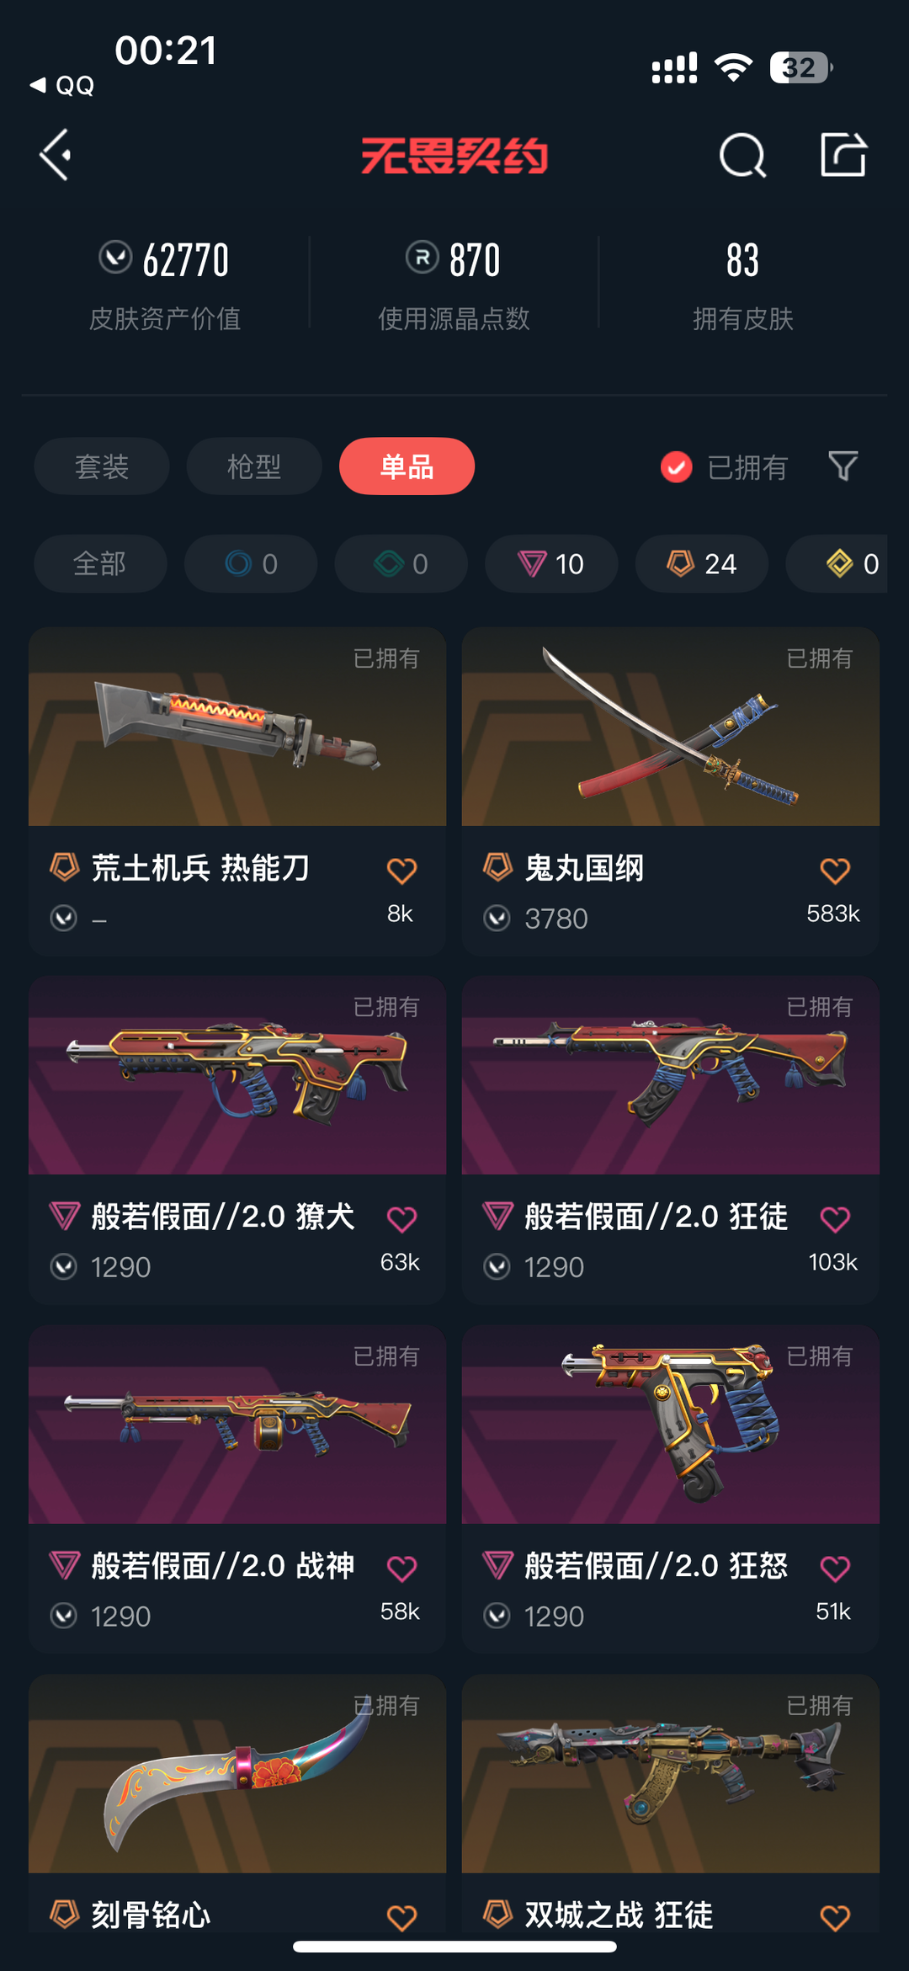Tap the share icon at top right

[843, 154]
